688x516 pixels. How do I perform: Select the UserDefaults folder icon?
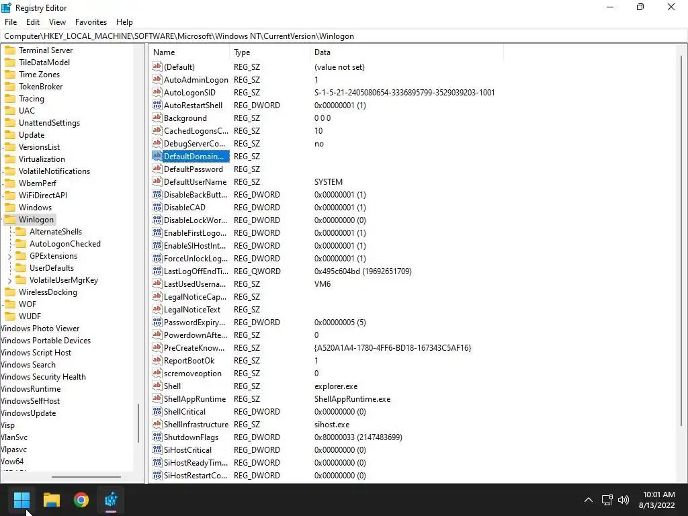21,267
